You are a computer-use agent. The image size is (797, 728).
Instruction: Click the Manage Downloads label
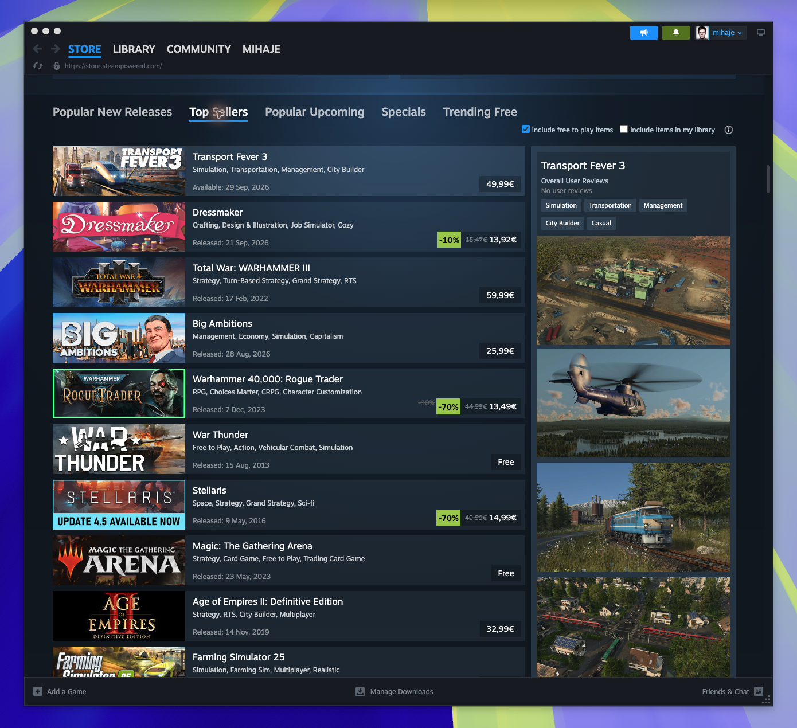401,691
